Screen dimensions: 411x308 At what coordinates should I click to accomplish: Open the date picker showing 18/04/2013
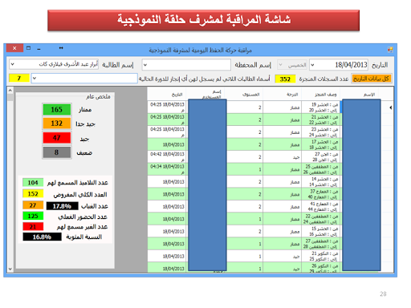tap(312, 65)
